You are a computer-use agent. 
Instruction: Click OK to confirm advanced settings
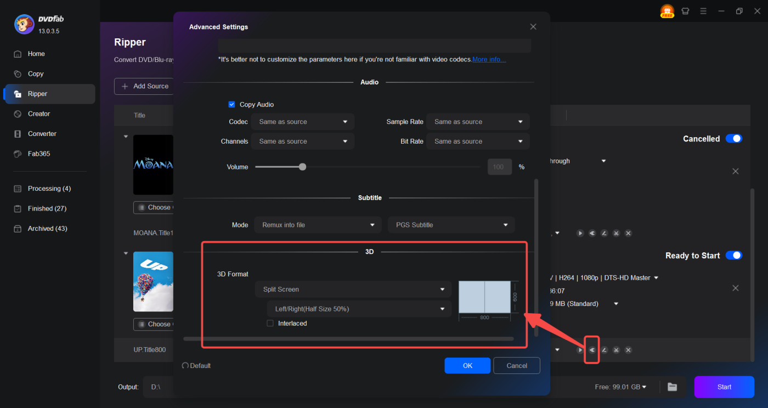(x=467, y=366)
